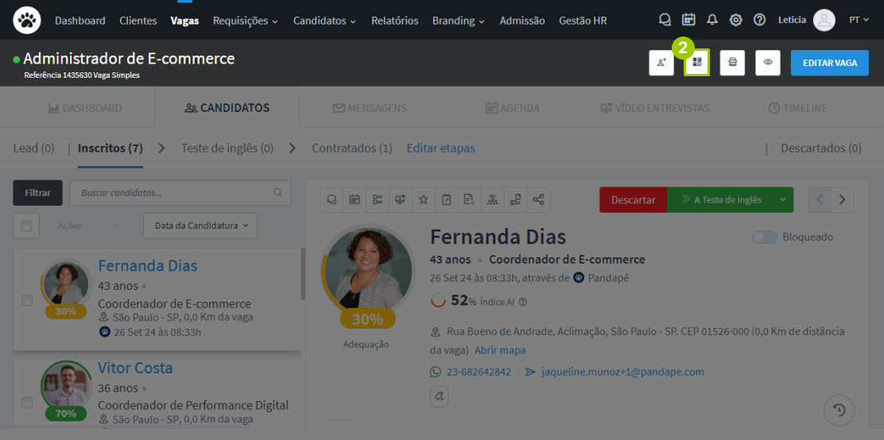Check the Fernanda Dias candidate checkbox
The image size is (884, 440).
[x=27, y=300]
